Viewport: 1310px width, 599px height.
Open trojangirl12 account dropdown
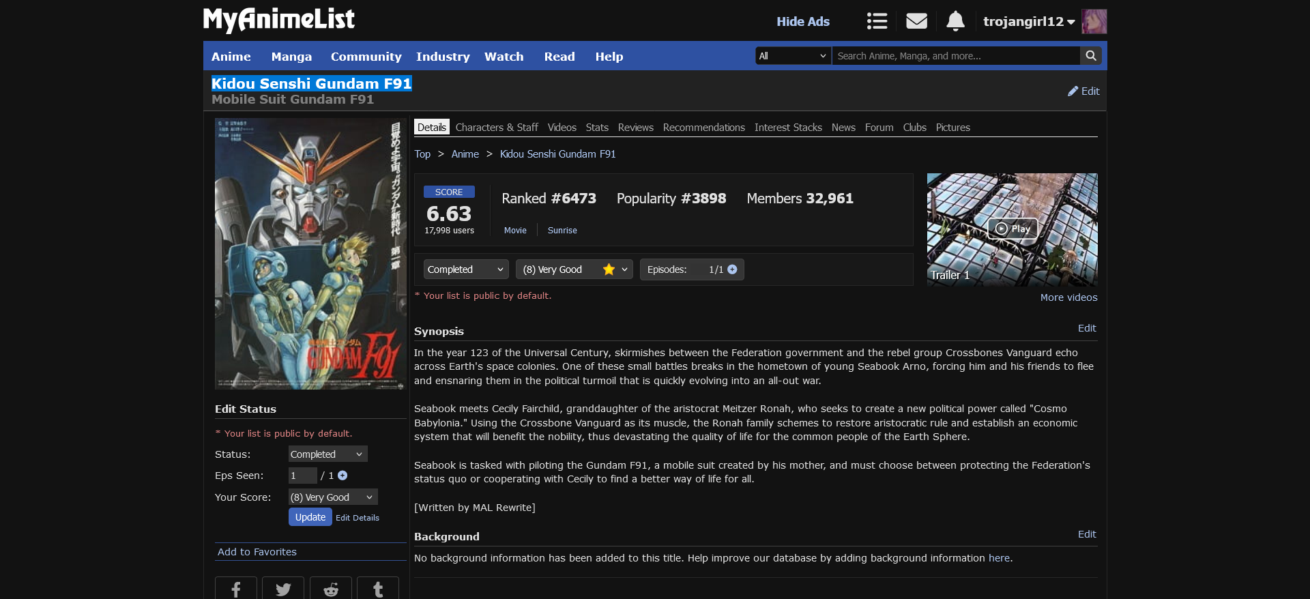(x=1029, y=21)
